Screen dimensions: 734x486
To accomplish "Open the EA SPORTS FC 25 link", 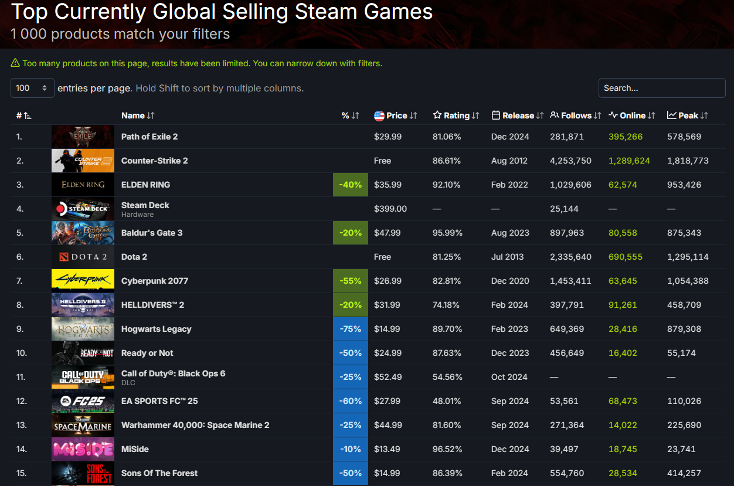I will coord(159,401).
